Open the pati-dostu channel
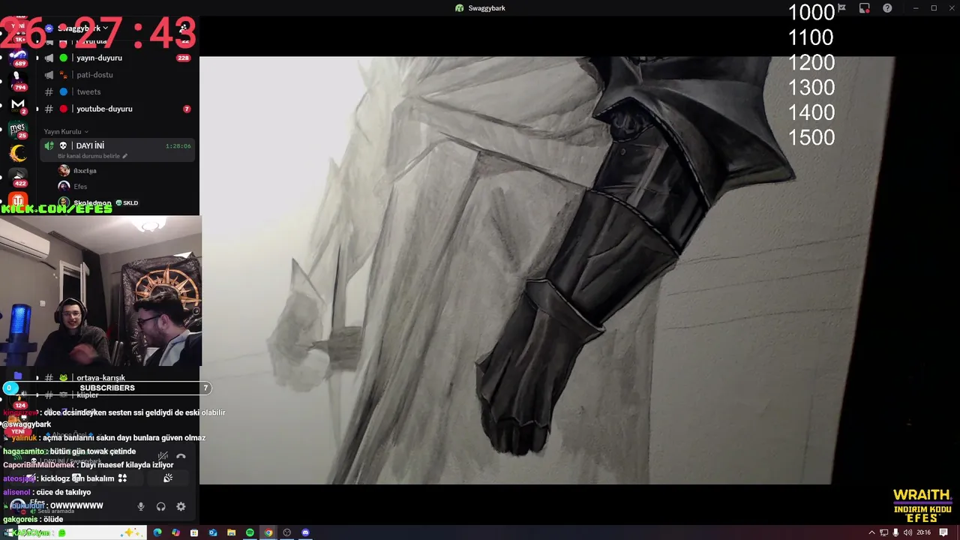Image resolution: width=960 pixels, height=540 pixels. [x=117, y=75]
